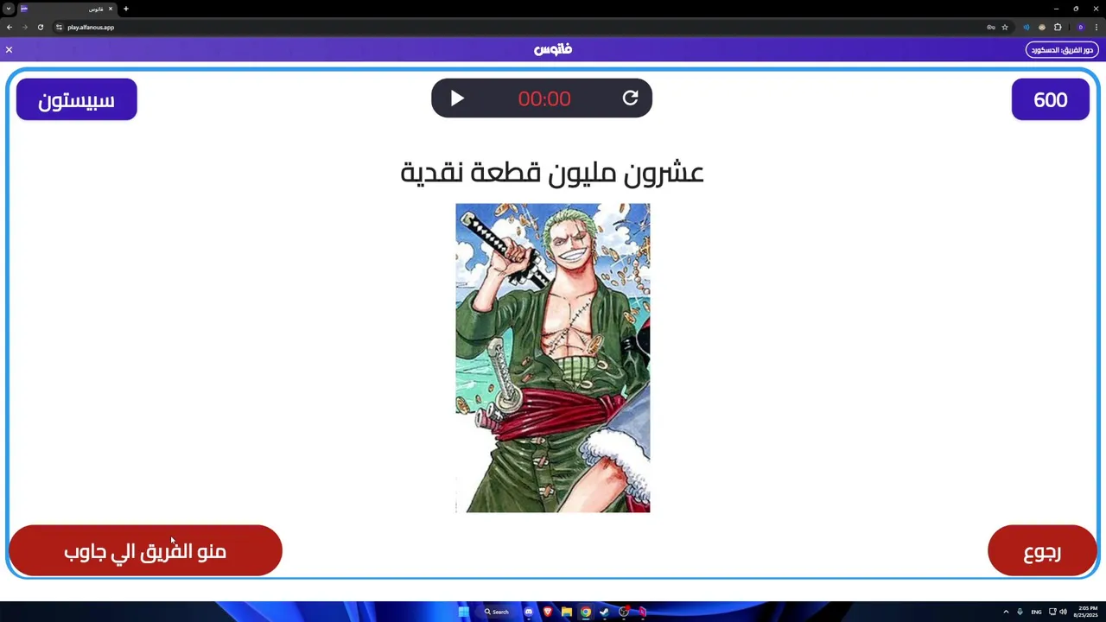This screenshot has width=1106, height=622.
Task: Open the Extensions puzzle-piece menu
Action: (1058, 27)
